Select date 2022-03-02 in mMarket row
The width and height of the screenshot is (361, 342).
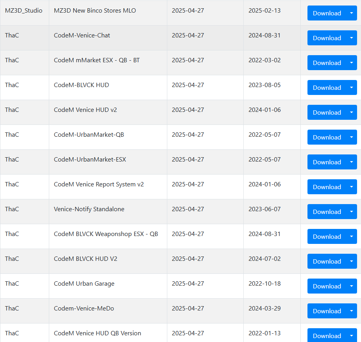[x=265, y=60]
